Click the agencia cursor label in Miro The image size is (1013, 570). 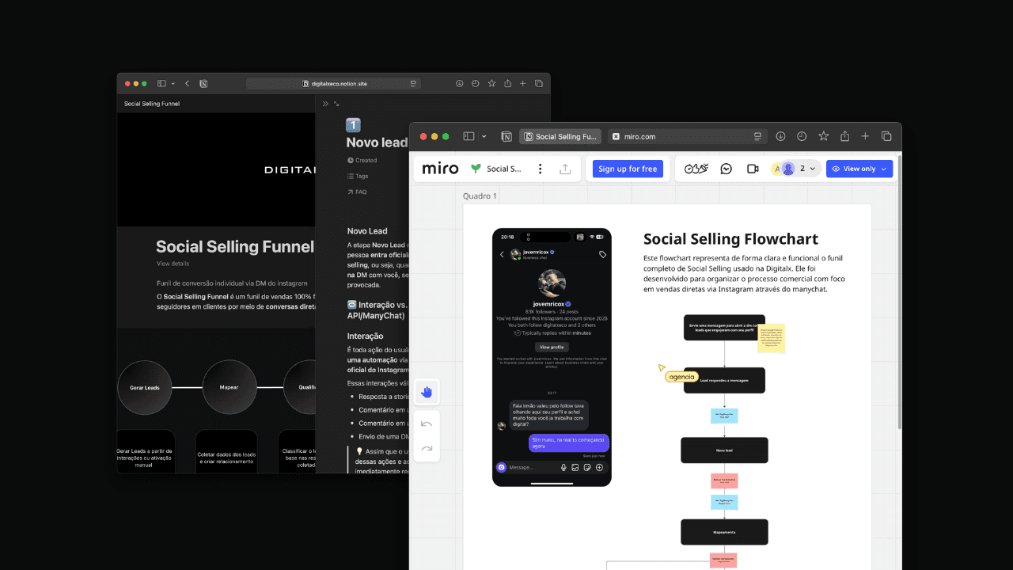pos(681,377)
